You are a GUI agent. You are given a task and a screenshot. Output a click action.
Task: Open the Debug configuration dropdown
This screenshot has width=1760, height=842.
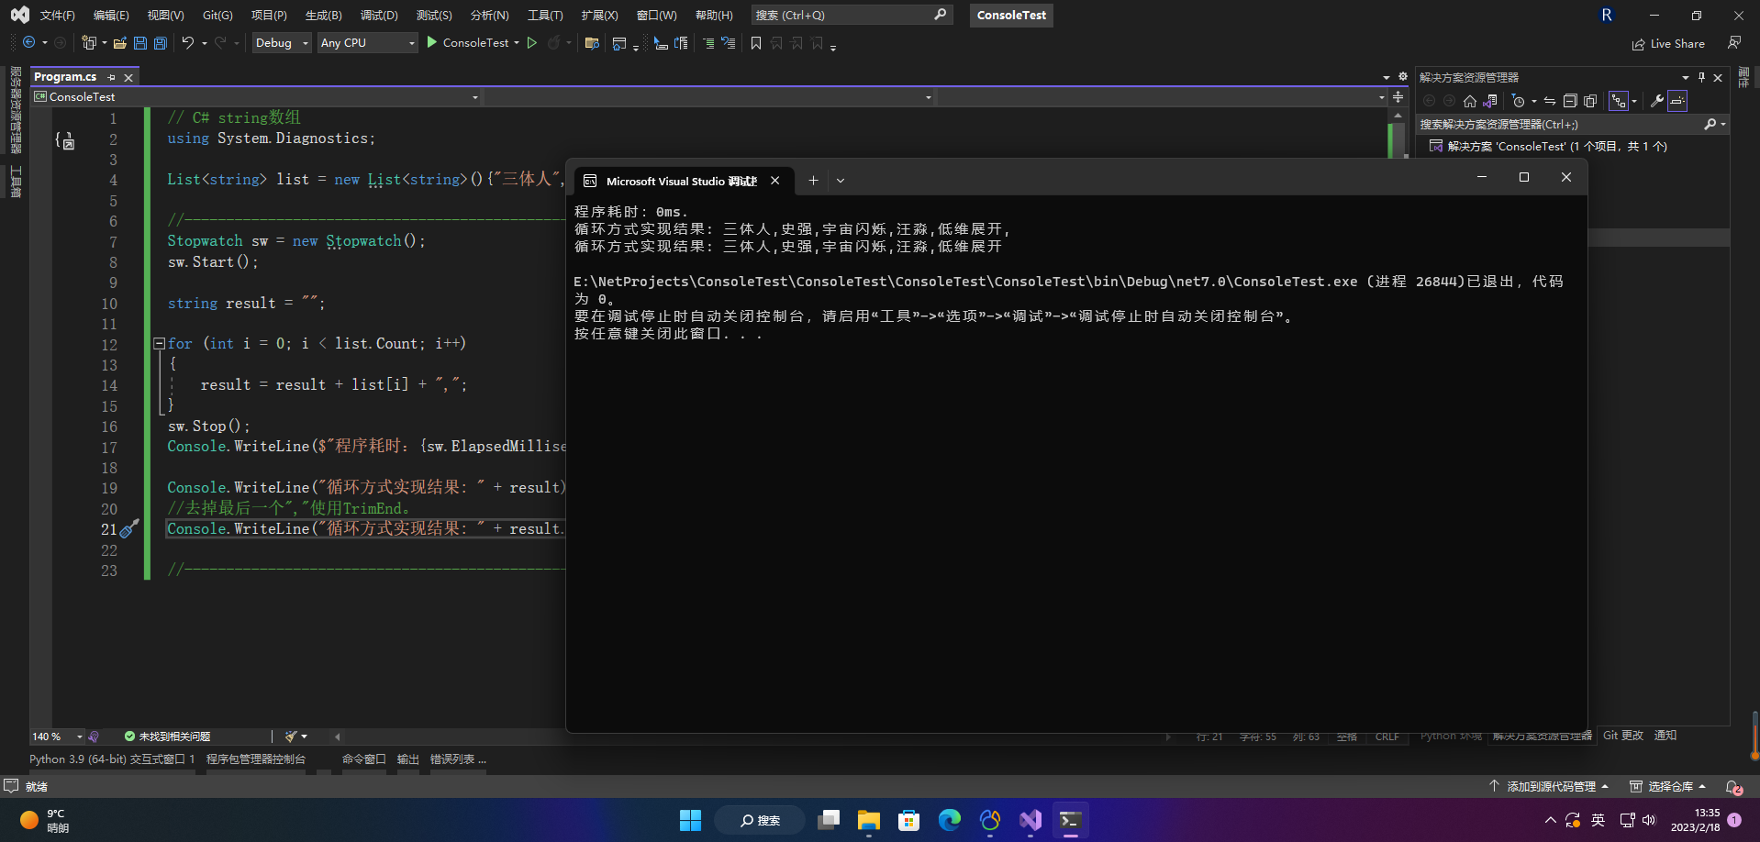click(x=282, y=43)
